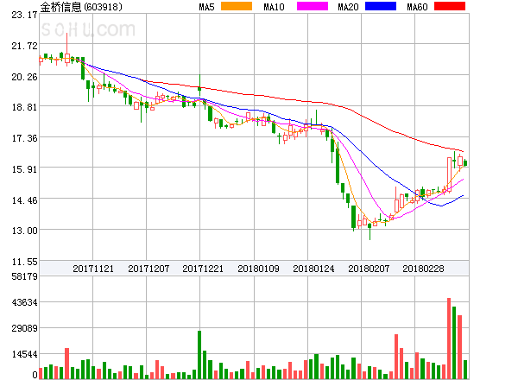This screenshot has height=380, width=518.
Task: Click the price axis label 21.72
Action: tap(24, 46)
